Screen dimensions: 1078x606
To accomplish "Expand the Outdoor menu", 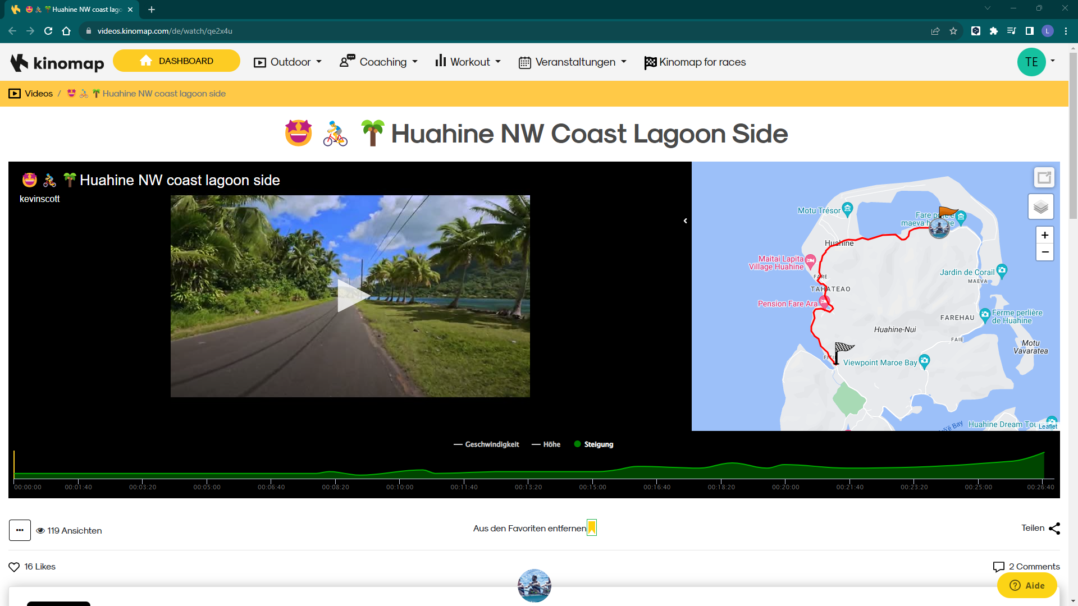I will pyautogui.click(x=288, y=62).
